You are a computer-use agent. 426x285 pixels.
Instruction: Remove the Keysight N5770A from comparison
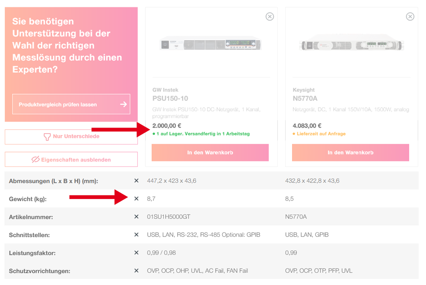(410, 16)
